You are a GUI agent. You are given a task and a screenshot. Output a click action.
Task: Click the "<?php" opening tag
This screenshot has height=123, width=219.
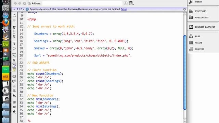31,19
